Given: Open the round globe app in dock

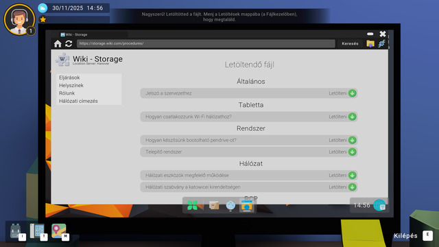Looking at the screenshot, I should pos(230,206).
